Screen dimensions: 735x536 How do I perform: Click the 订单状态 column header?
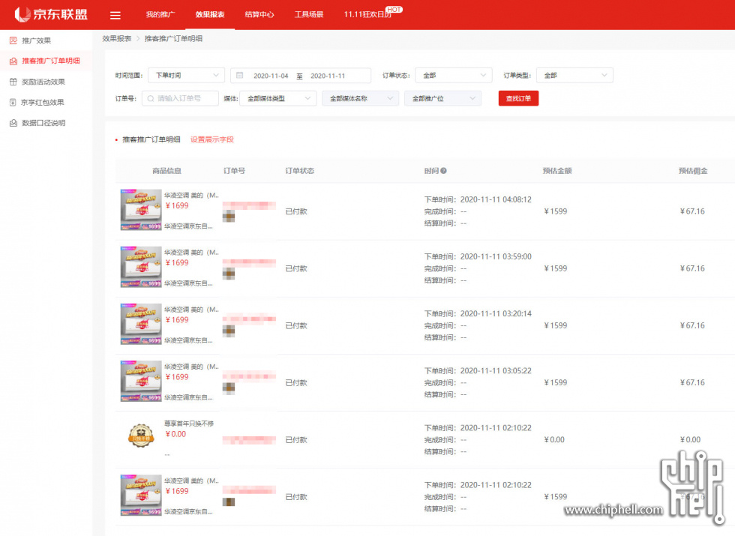[300, 171]
